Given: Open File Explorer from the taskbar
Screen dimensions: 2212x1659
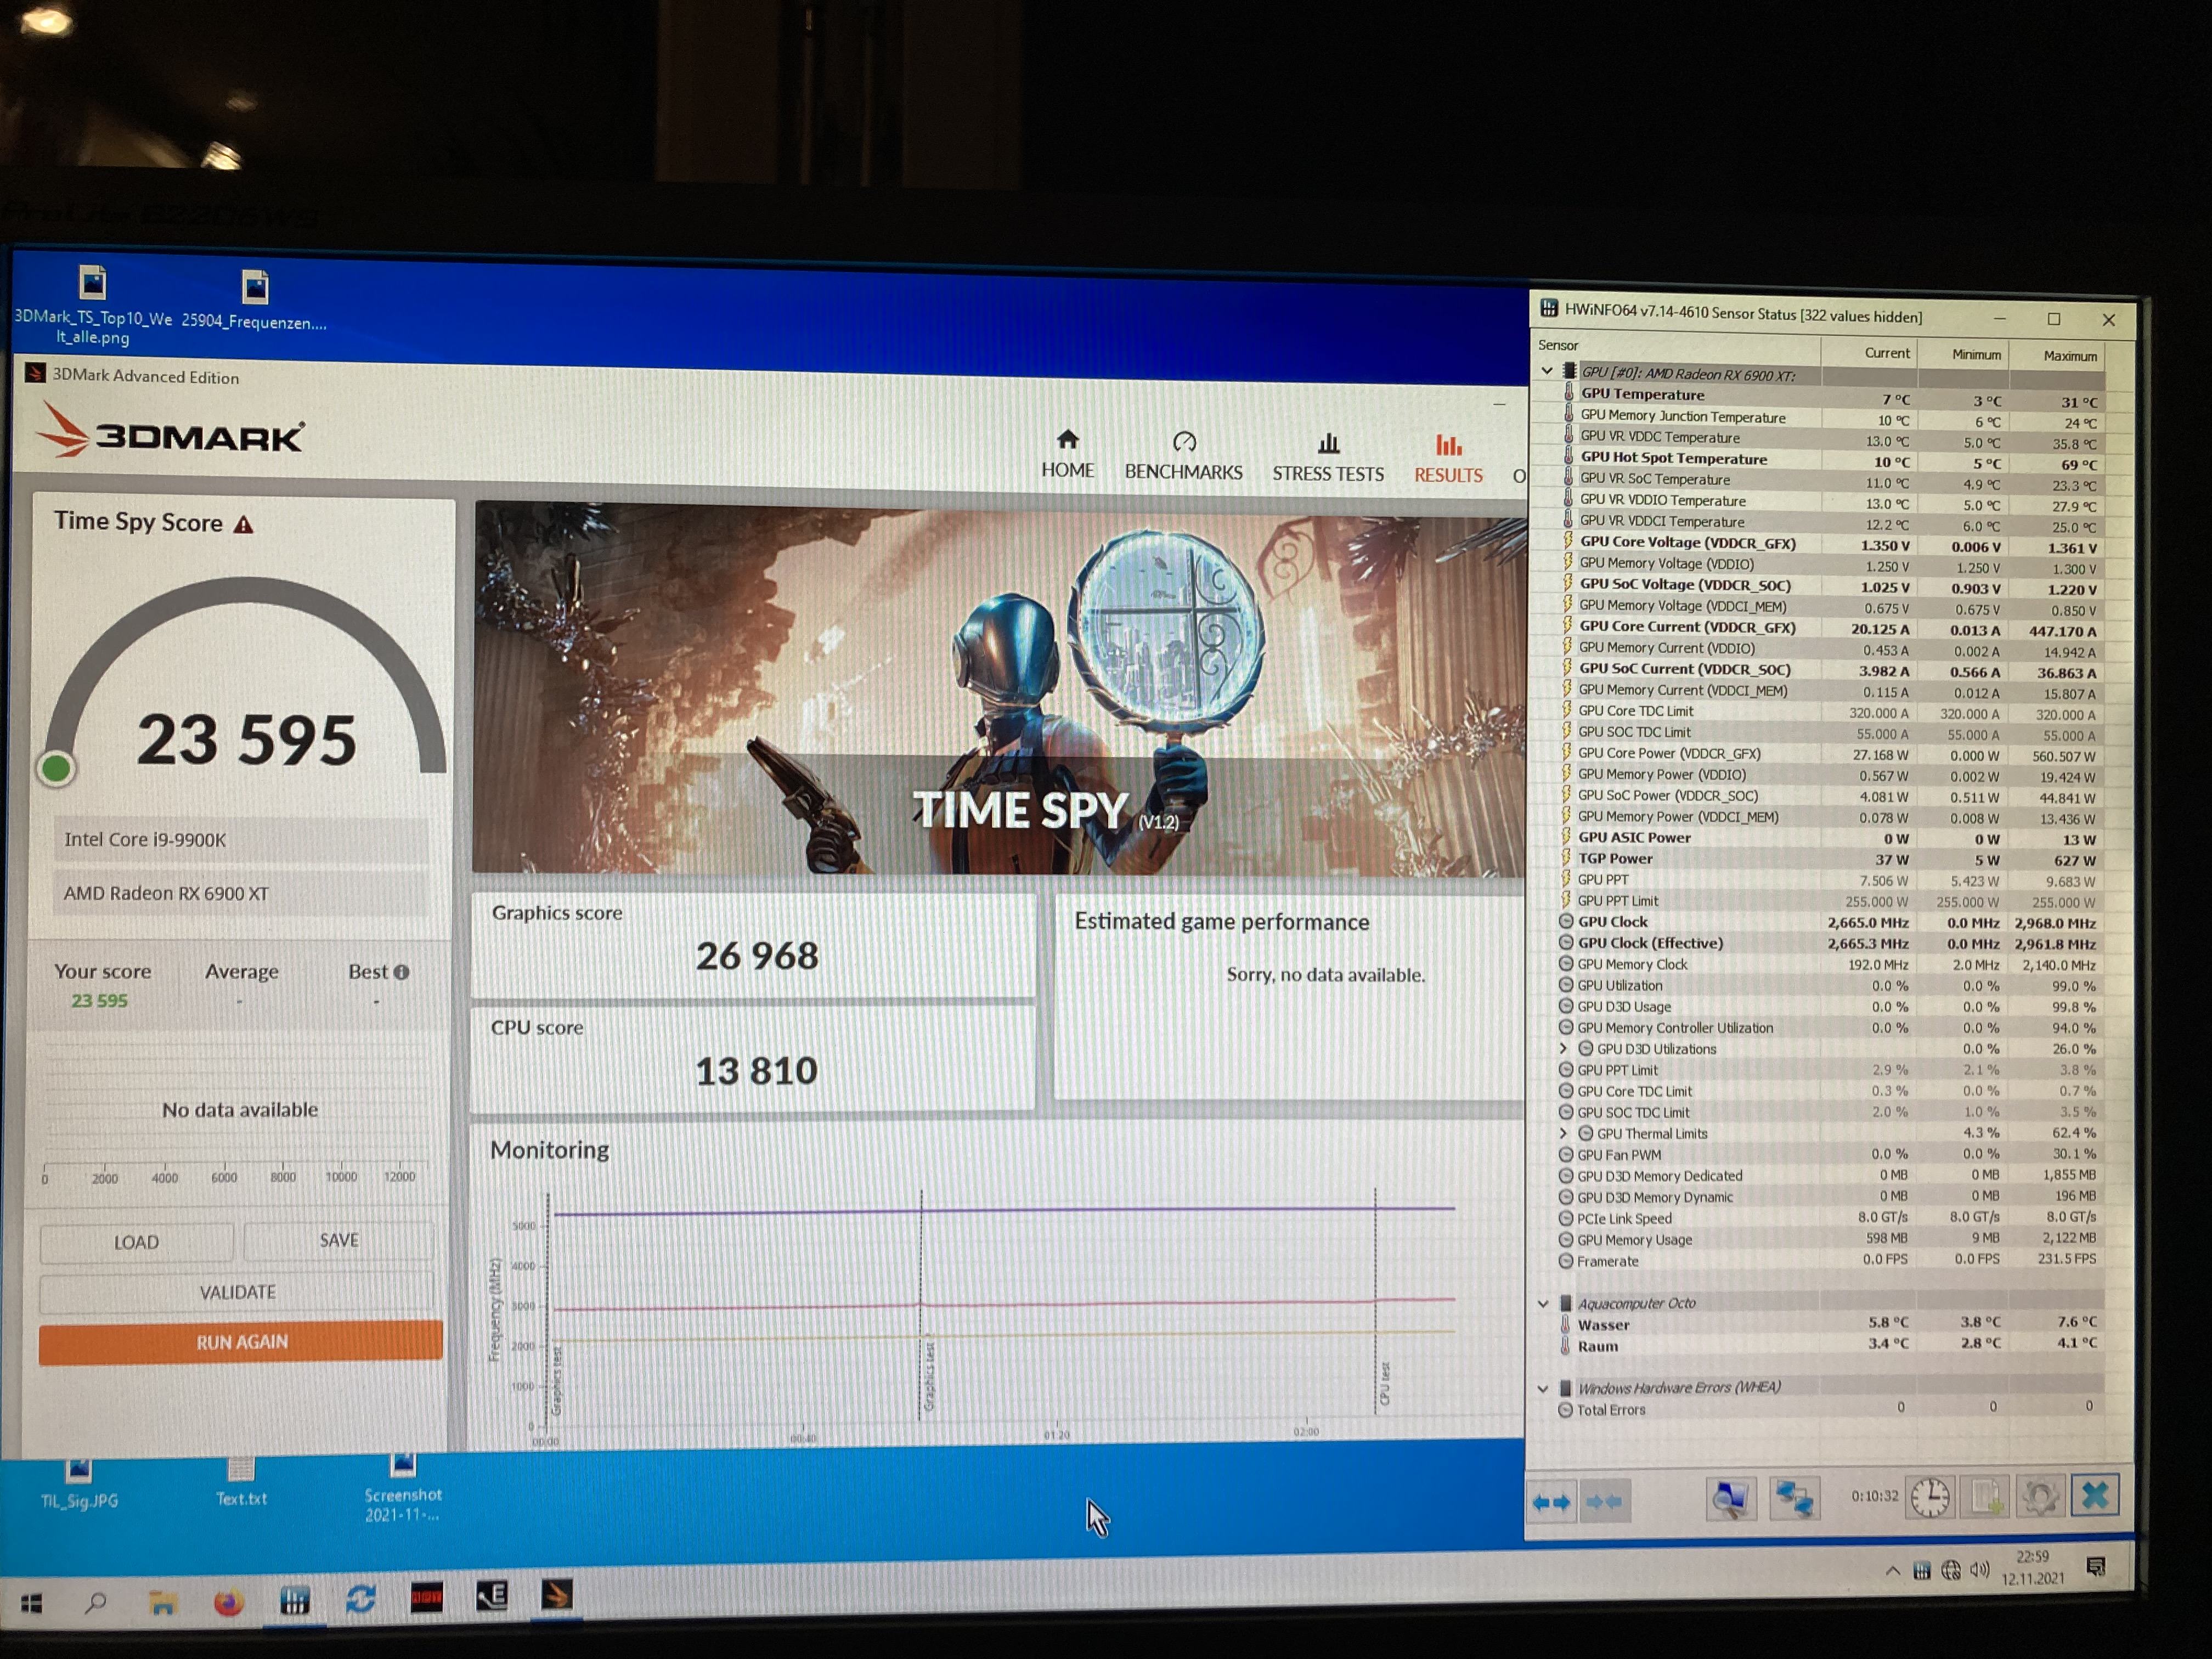Looking at the screenshot, I should pos(162,1603).
